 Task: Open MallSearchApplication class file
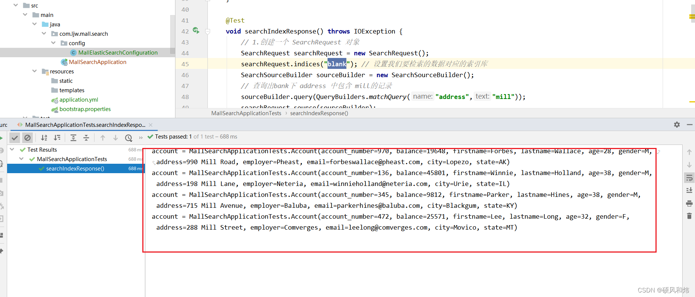click(98, 62)
